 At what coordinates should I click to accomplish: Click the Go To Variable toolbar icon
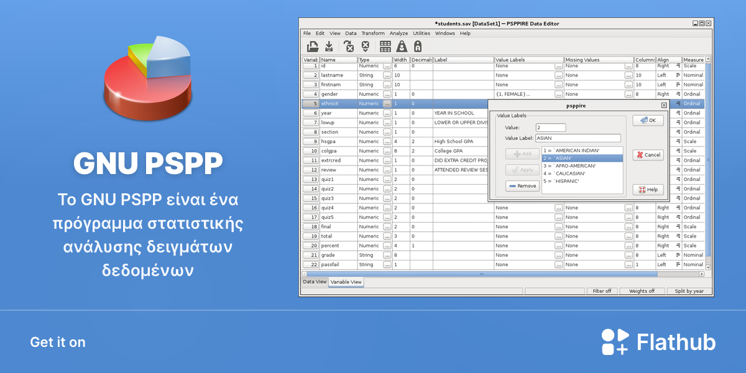(x=349, y=46)
